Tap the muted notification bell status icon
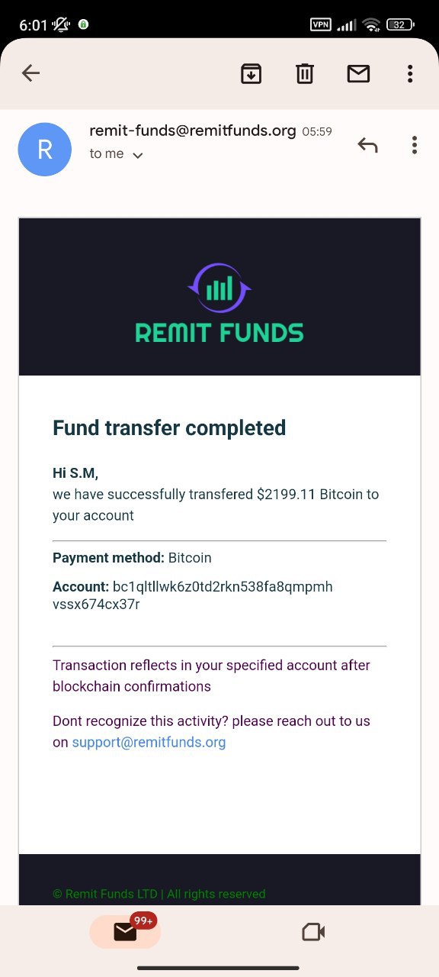This screenshot has height=977, width=439. (61, 24)
